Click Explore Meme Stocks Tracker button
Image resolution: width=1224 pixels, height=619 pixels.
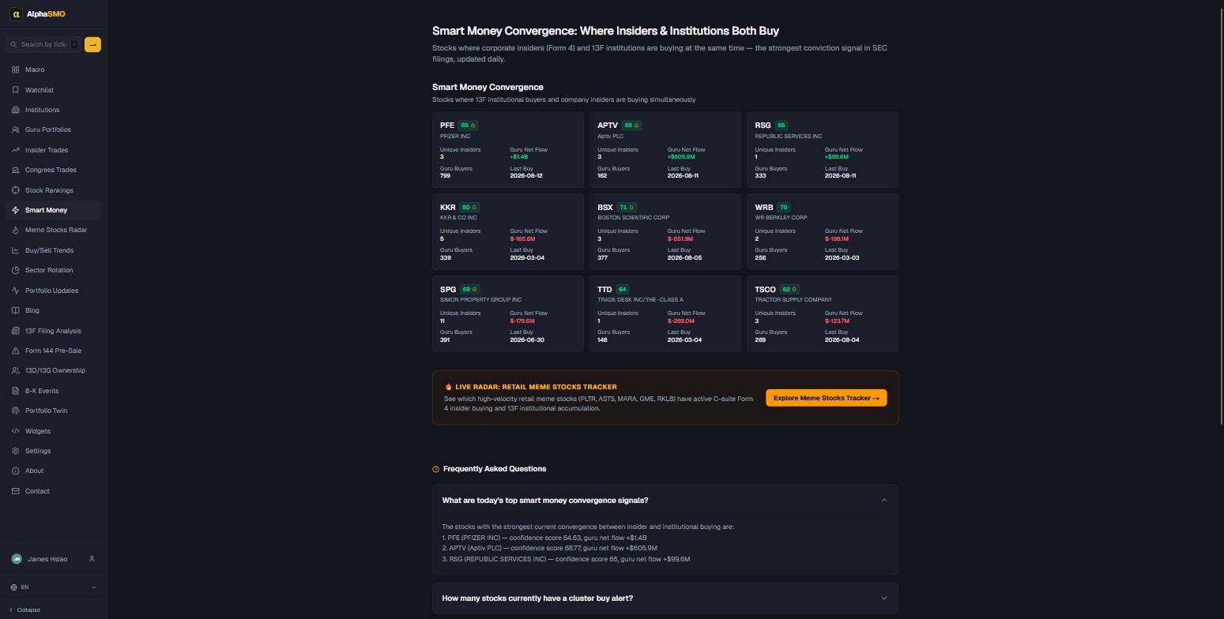pyautogui.click(x=826, y=398)
